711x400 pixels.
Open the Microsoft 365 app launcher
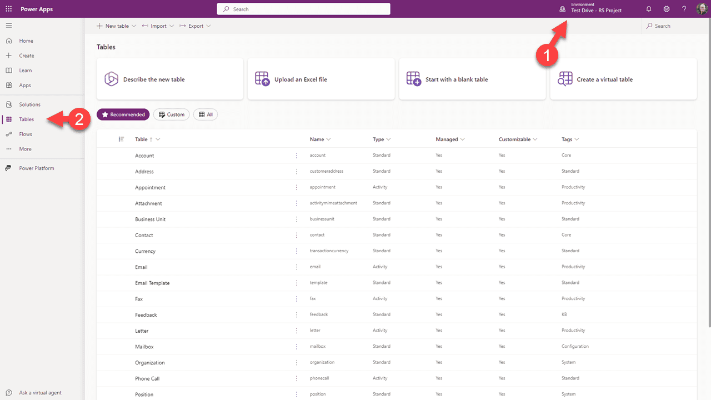(8, 9)
